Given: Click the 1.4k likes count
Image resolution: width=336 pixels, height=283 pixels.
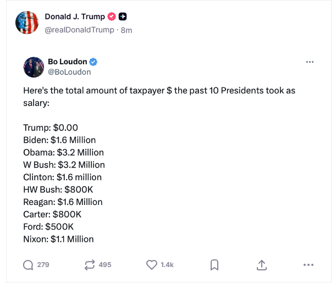Looking at the screenshot, I should pyautogui.click(x=167, y=265).
